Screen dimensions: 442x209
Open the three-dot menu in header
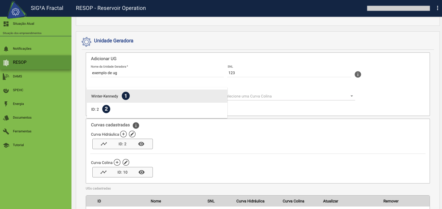click(x=437, y=8)
